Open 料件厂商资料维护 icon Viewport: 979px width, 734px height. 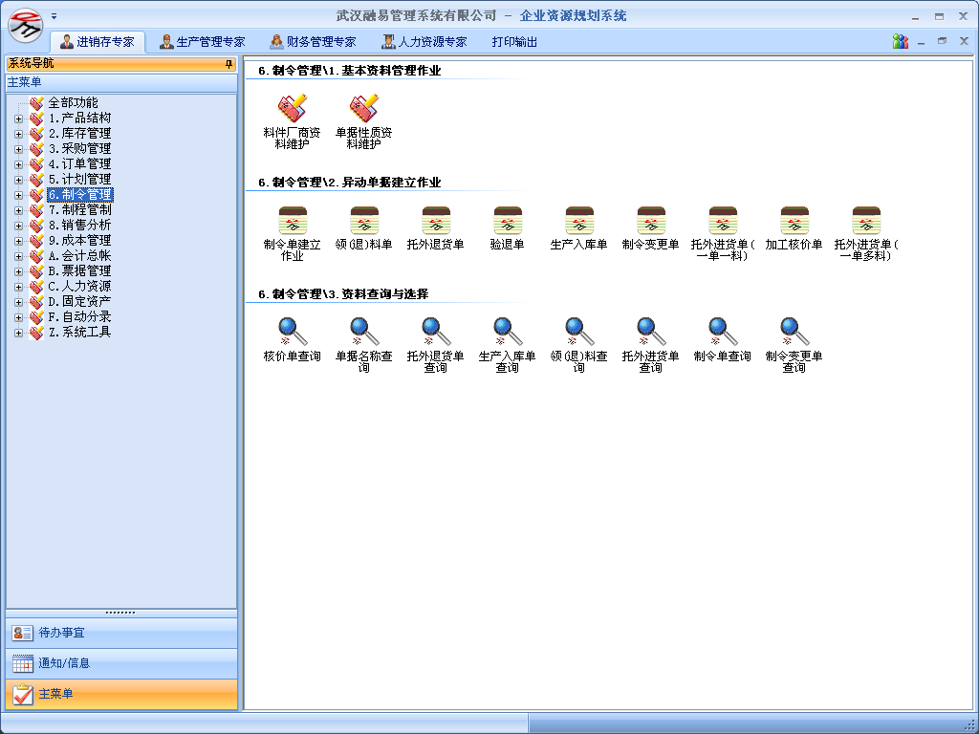click(x=292, y=109)
